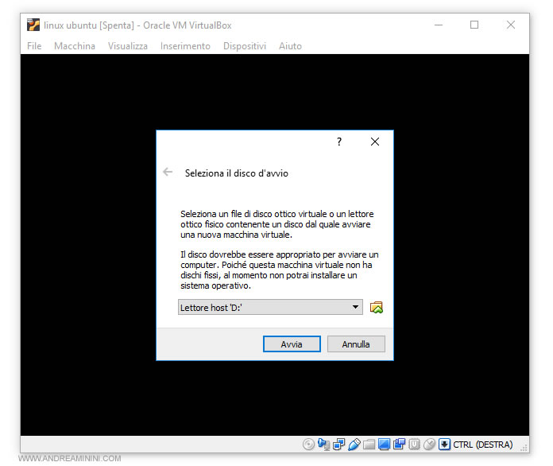
Task: Expand the Lettore host 'D:' dropdown
Action: pyautogui.click(x=355, y=308)
